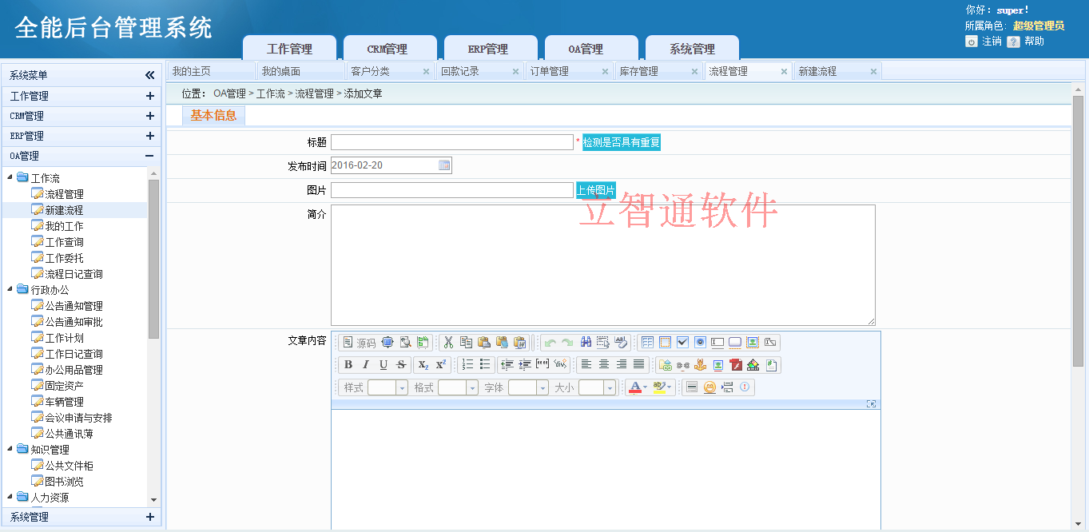Screen dimensions: 1089x532
Task: Click the Flash insert icon
Action: (x=735, y=365)
